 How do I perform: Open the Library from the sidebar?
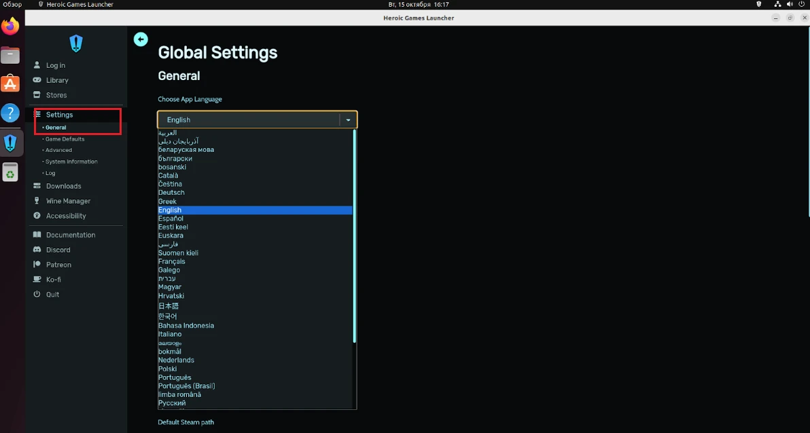[x=57, y=80]
